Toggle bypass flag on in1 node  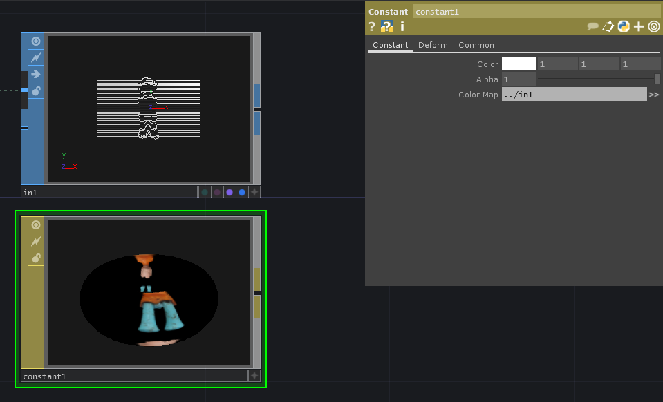click(x=36, y=57)
